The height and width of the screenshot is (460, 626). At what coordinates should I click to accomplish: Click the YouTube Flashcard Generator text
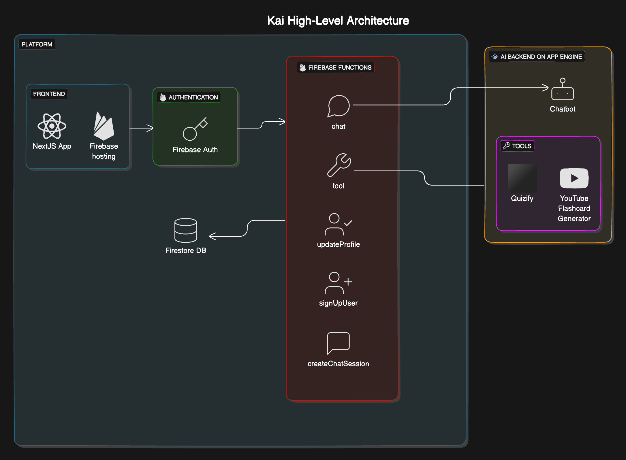(x=574, y=208)
